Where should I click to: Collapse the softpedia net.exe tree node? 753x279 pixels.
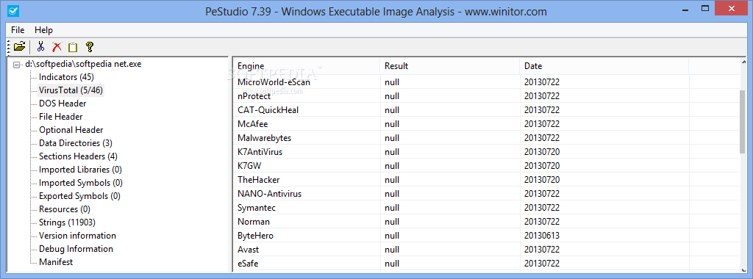18,64
